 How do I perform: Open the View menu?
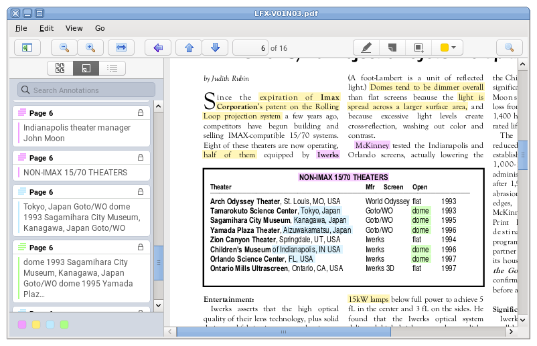click(74, 28)
